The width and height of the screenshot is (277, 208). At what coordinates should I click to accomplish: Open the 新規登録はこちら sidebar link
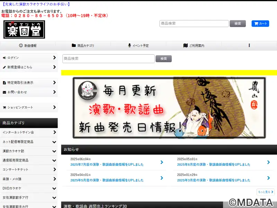tap(29, 67)
